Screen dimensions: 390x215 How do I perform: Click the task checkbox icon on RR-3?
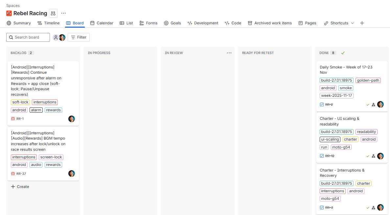[322, 208]
